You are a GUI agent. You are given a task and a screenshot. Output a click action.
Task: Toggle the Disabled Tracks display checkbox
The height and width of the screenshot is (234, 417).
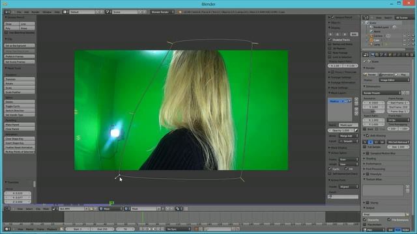330,40
